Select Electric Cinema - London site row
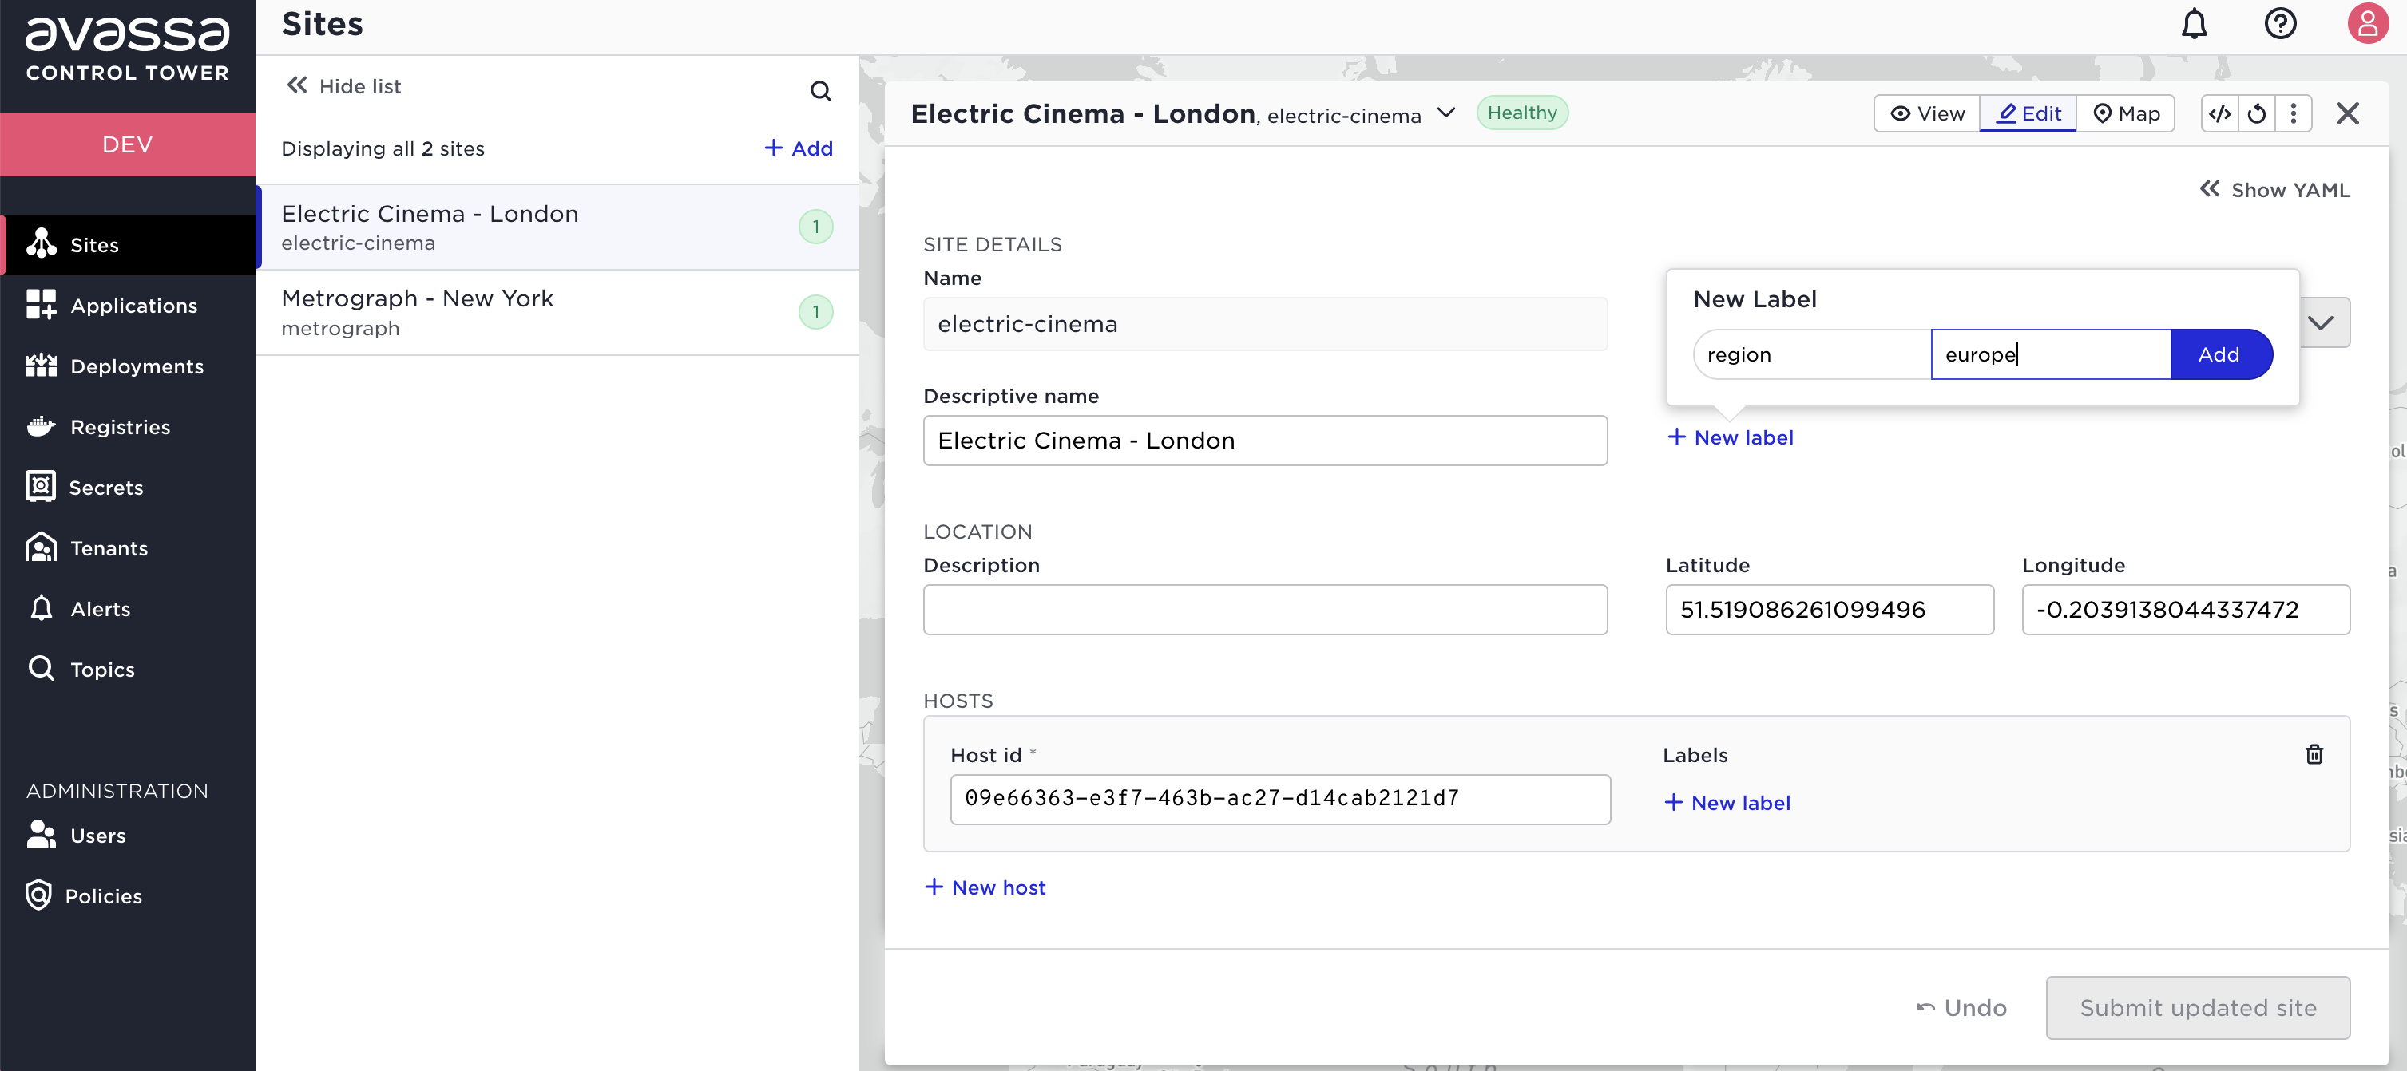The image size is (2407, 1071). (557, 227)
